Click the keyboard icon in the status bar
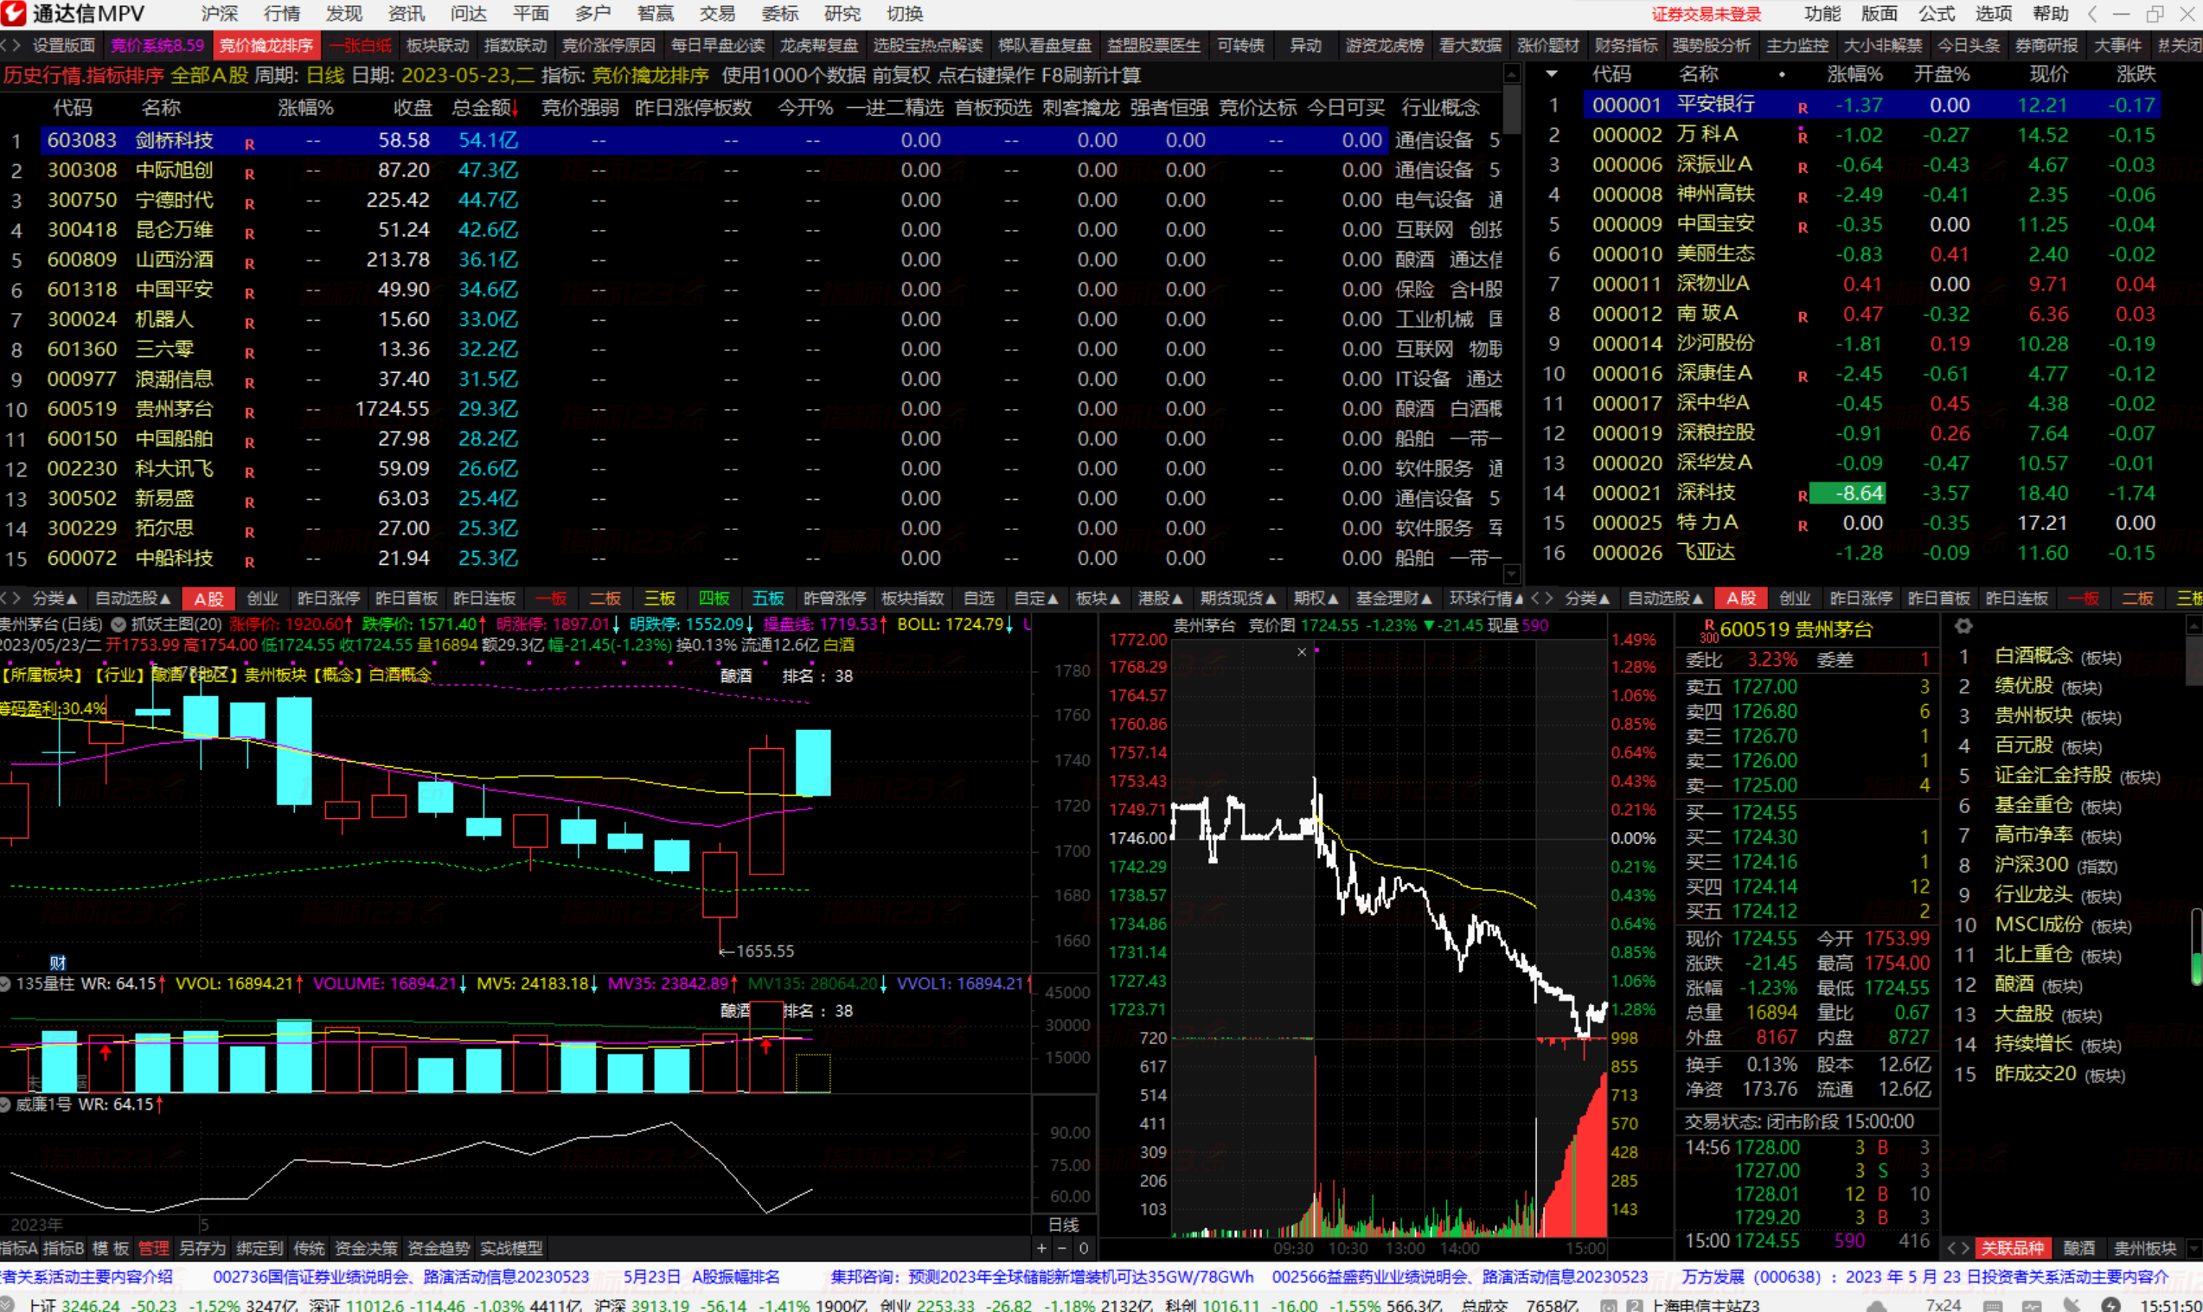 tap(1993, 1308)
